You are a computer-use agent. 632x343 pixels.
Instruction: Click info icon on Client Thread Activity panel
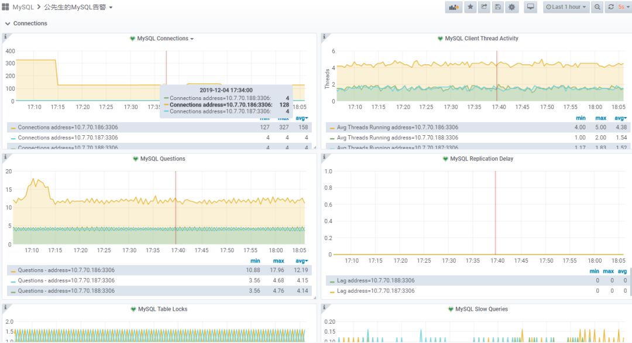(x=324, y=37)
